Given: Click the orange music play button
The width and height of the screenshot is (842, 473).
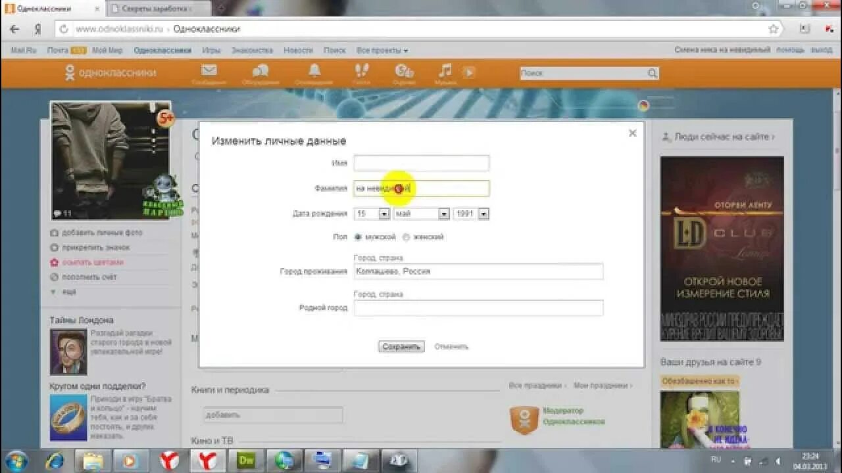Looking at the screenshot, I should [x=469, y=72].
